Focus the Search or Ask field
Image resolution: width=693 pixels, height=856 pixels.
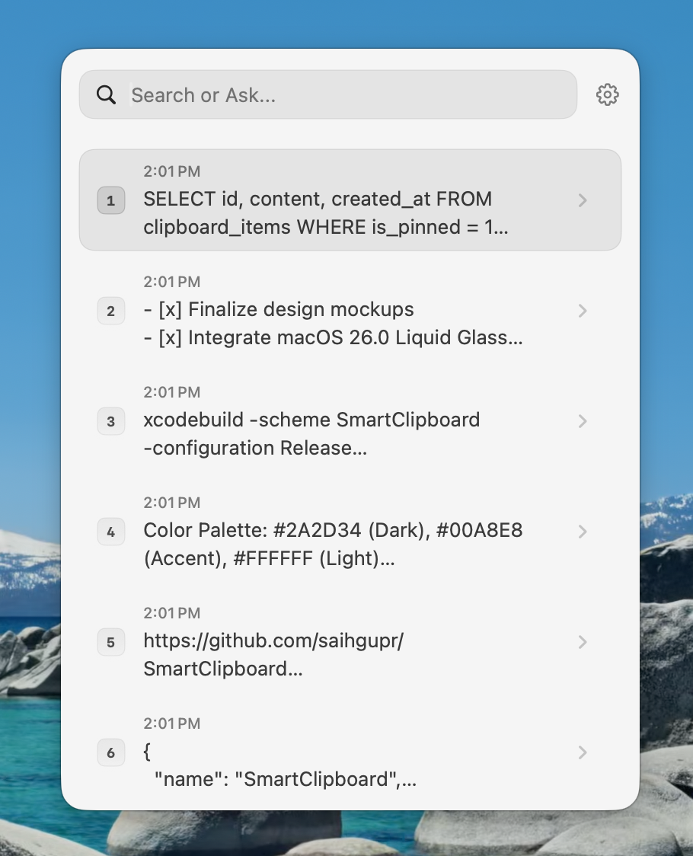pyautogui.click(x=328, y=94)
